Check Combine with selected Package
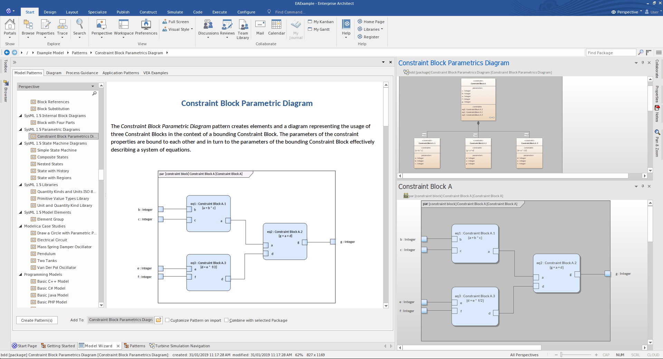Image resolution: width=663 pixels, height=359 pixels. pos(227,320)
